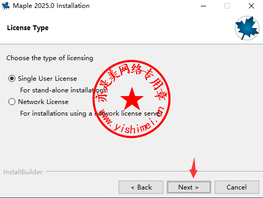Screen dimensions: 263x198
Task: Click the large Maple logo in header
Action: click(247, 28)
